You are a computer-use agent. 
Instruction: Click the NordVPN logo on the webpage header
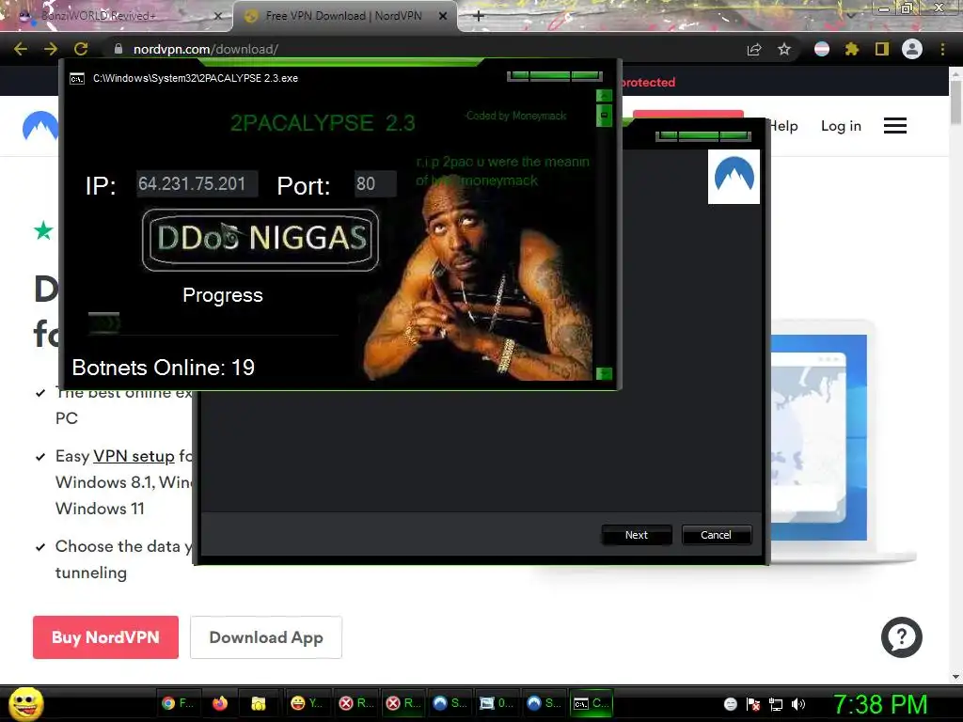pos(40,126)
